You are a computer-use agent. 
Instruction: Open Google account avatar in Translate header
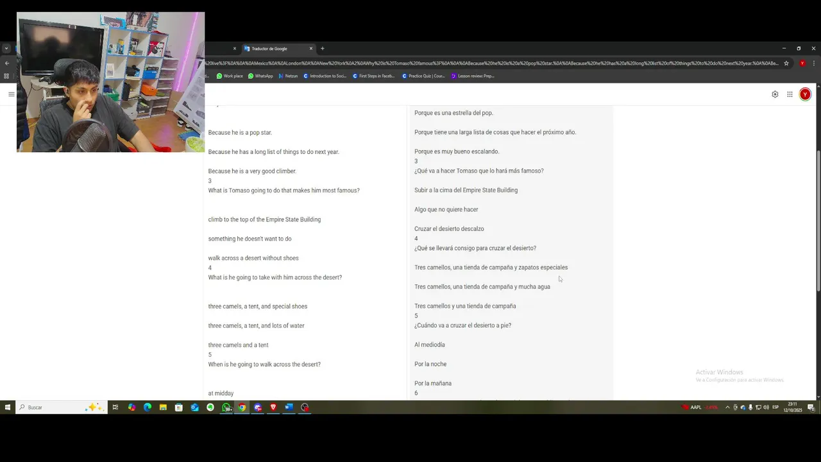click(x=805, y=94)
